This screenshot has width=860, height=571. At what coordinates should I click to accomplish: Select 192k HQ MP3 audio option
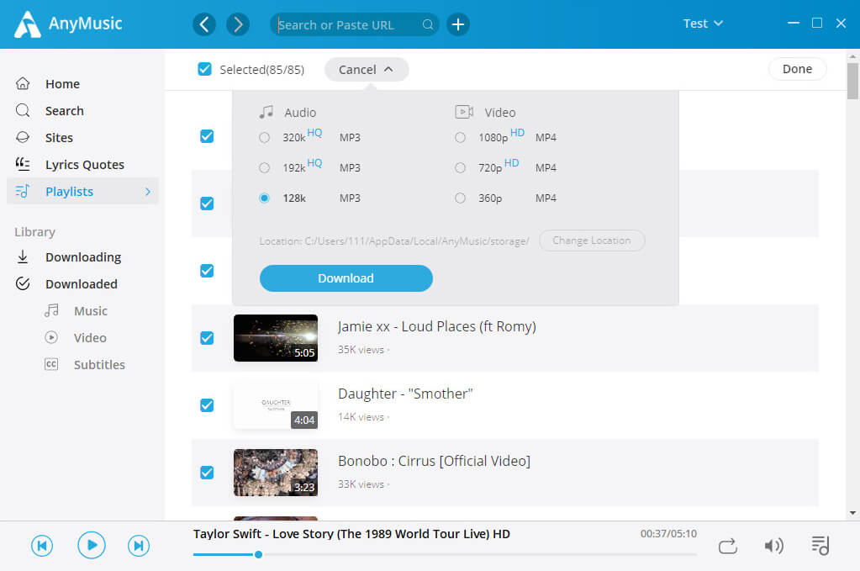[264, 168]
